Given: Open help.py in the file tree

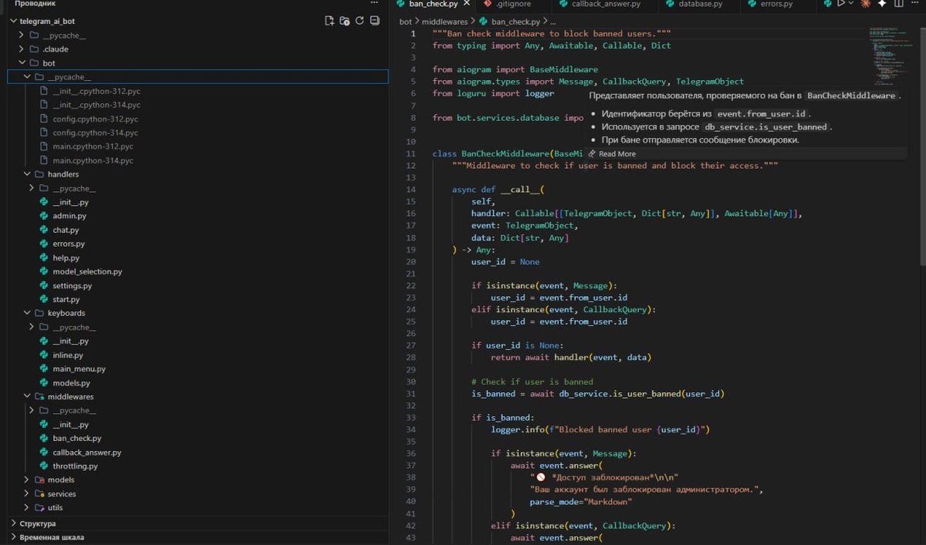Looking at the screenshot, I should [x=66, y=257].
